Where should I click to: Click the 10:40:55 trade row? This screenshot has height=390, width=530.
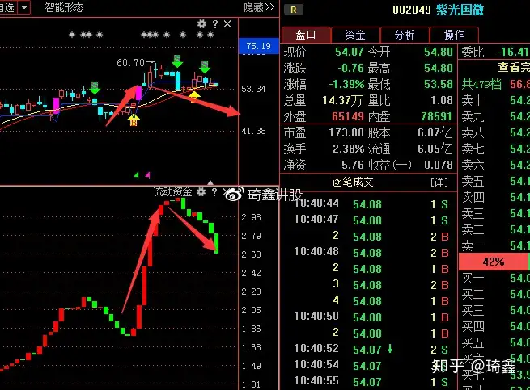pyautogui.click(x=371, y=382)
